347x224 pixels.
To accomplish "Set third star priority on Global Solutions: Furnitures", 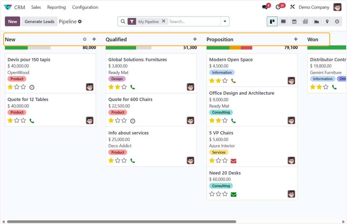I will pos(124,87).
